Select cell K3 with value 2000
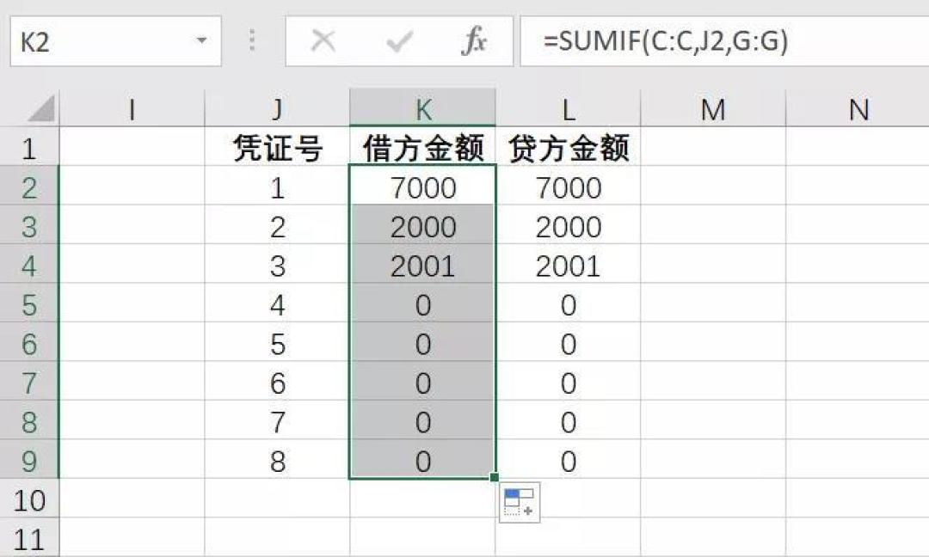Viewport: 929px width, 557px height. pos(422,225)
